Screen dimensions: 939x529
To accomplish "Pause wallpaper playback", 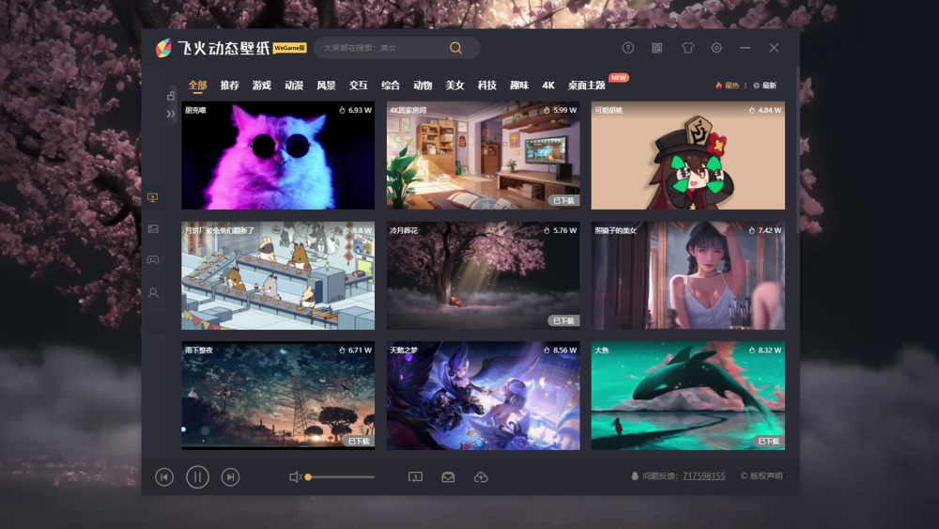I will tap(197, 477).
